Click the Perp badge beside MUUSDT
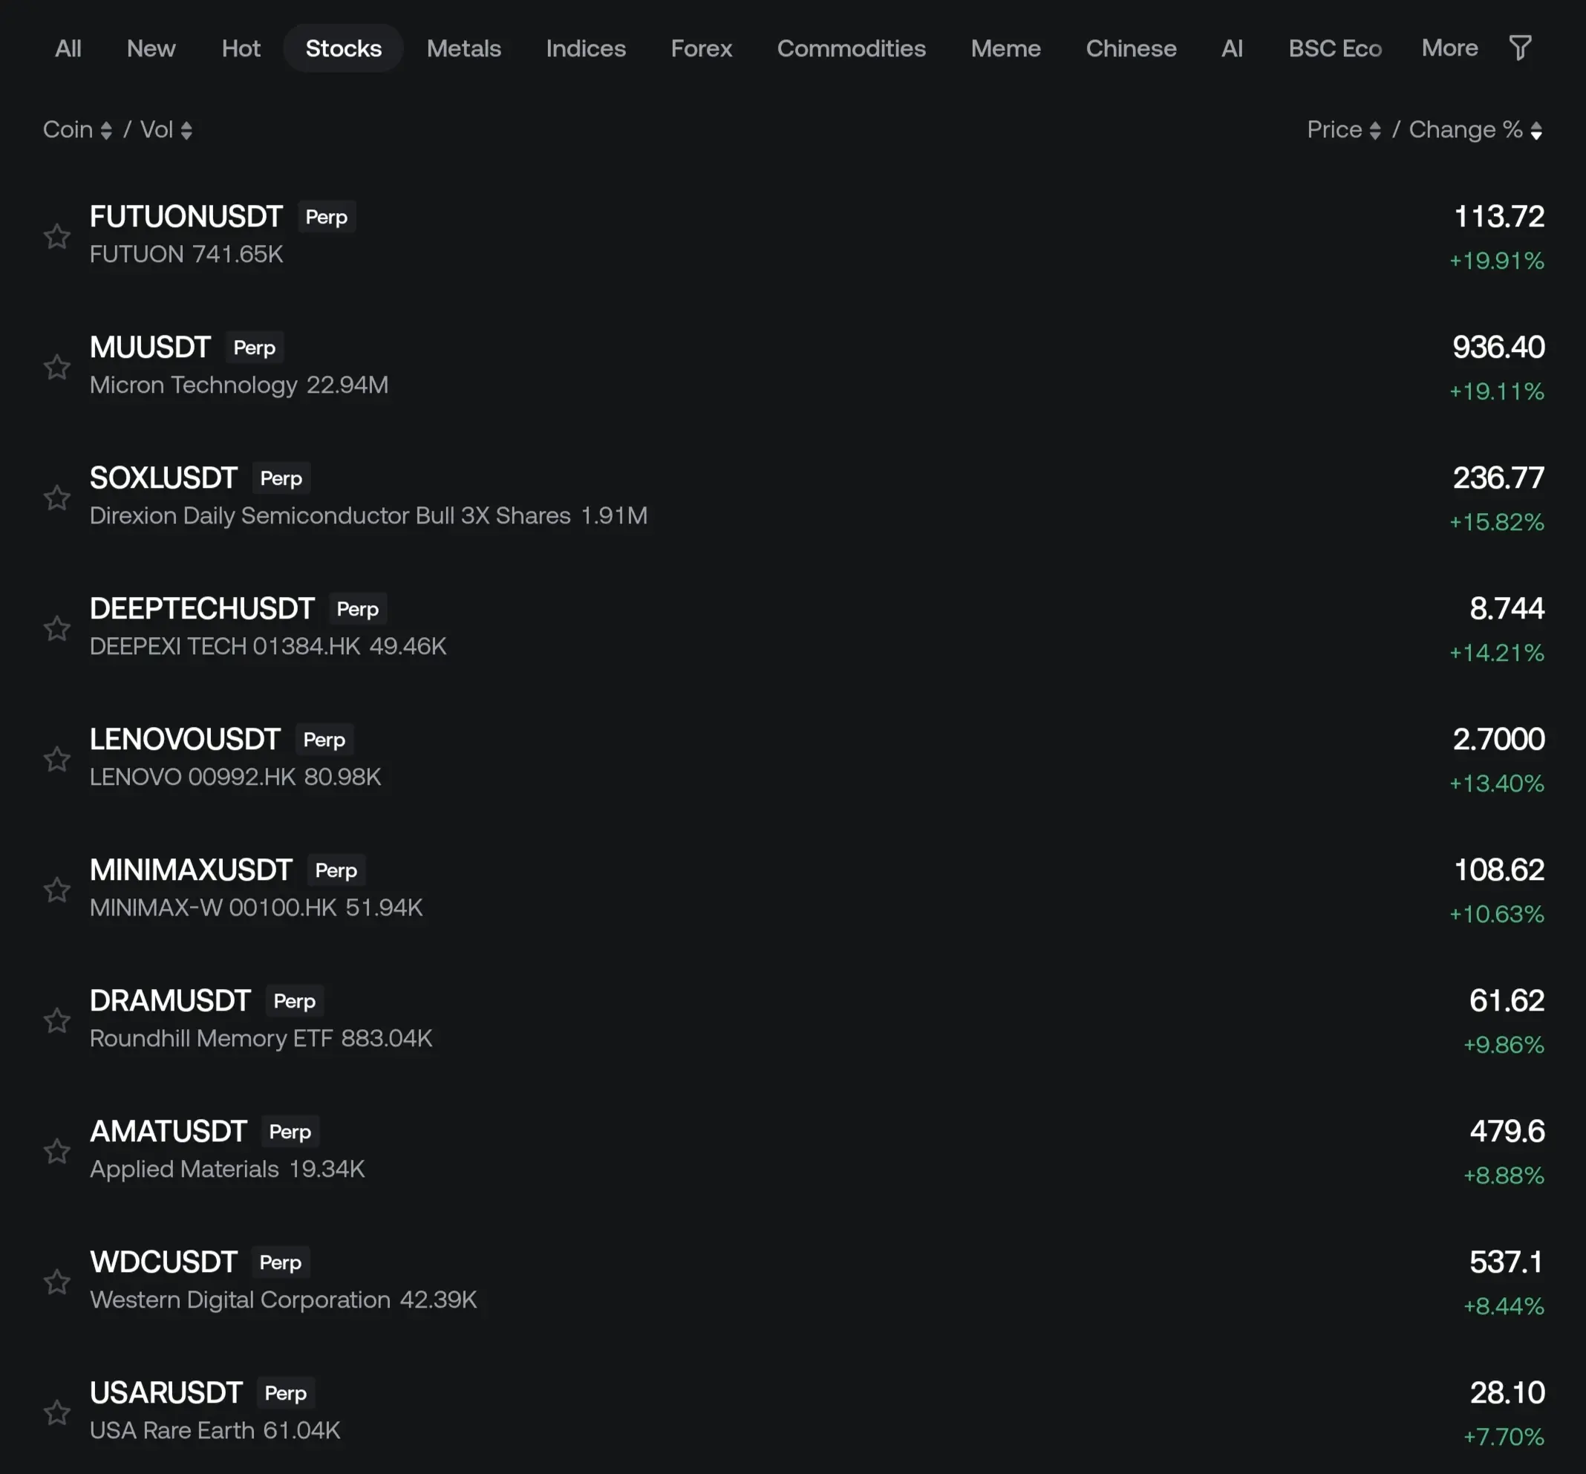This screenshot has height=1474, width=1586. pyautogui.click(x=255, y=348)
